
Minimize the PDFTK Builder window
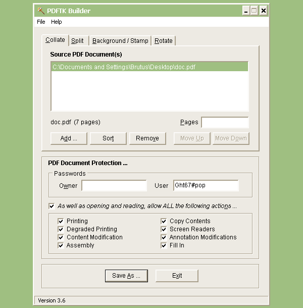tap(246, 11)
